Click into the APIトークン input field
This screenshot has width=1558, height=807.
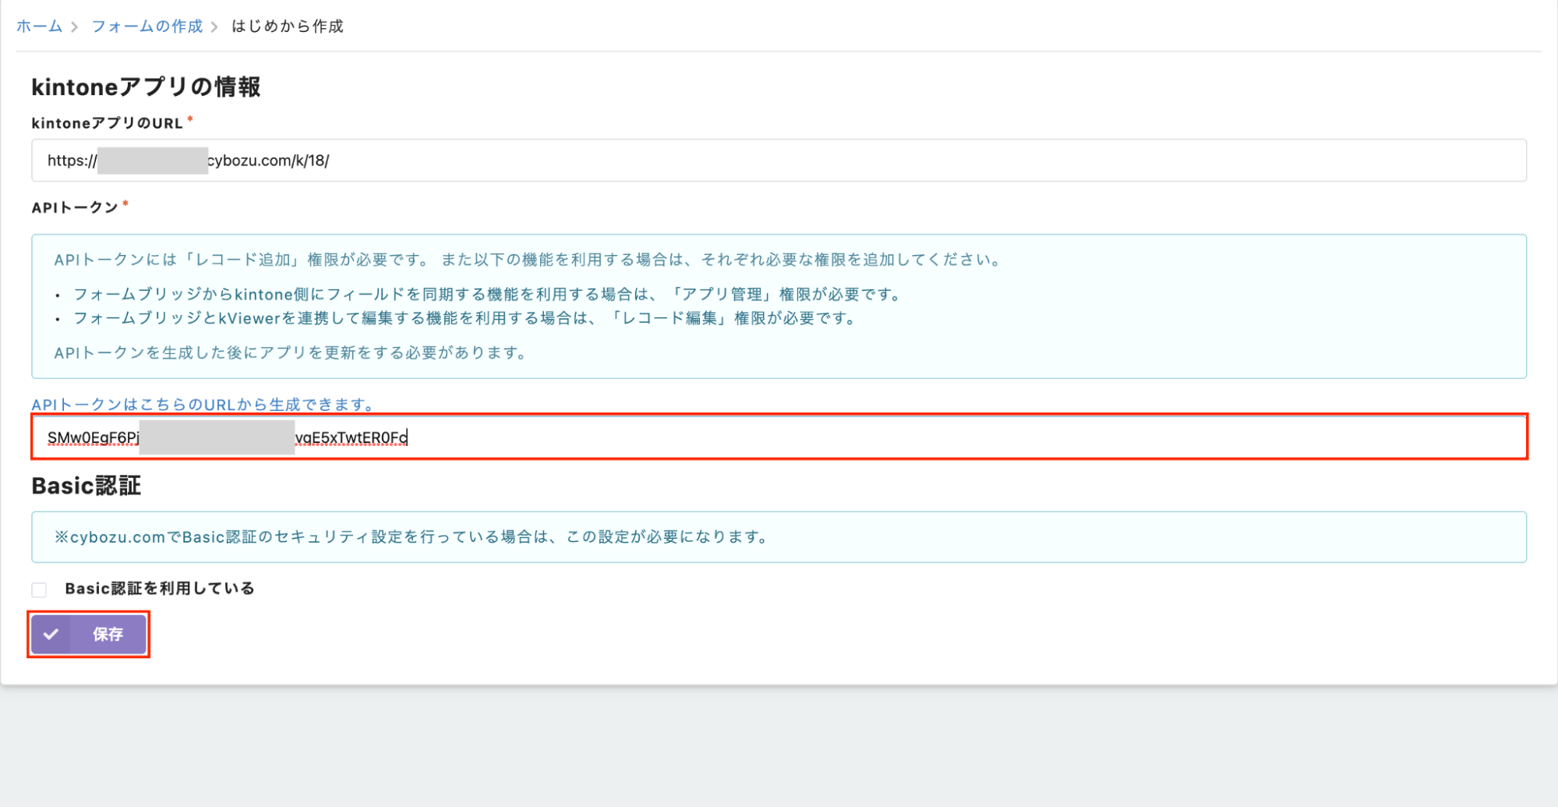click(x=779, y=437)
